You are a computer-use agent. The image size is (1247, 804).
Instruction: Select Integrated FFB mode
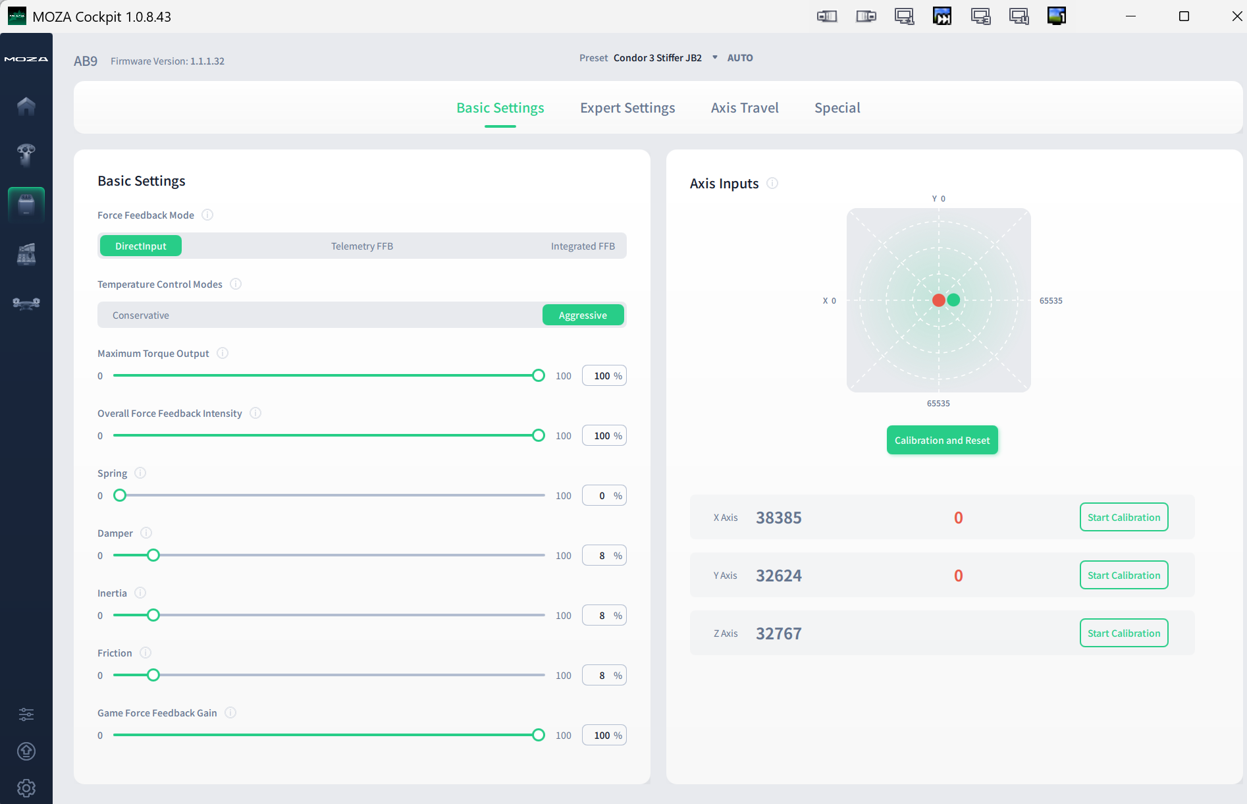[583, 246]
